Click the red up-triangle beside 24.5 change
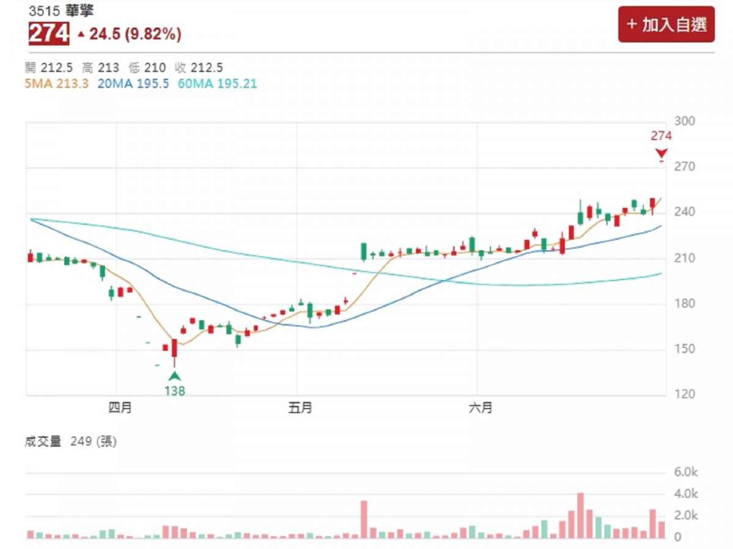The image size is (733, 549). pos(81,35)
